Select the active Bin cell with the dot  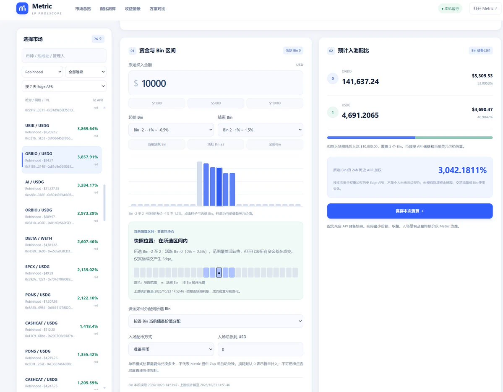(219, 273)
